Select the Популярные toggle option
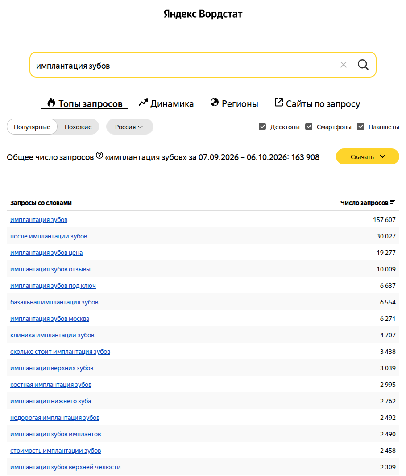Screen dimensions: 406x476 pos(32,127)
